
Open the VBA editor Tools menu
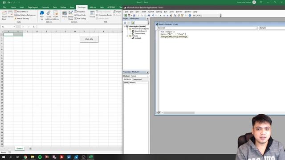click(171, 12)
